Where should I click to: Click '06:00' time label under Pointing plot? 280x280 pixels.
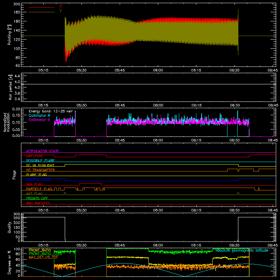point(158,70)
